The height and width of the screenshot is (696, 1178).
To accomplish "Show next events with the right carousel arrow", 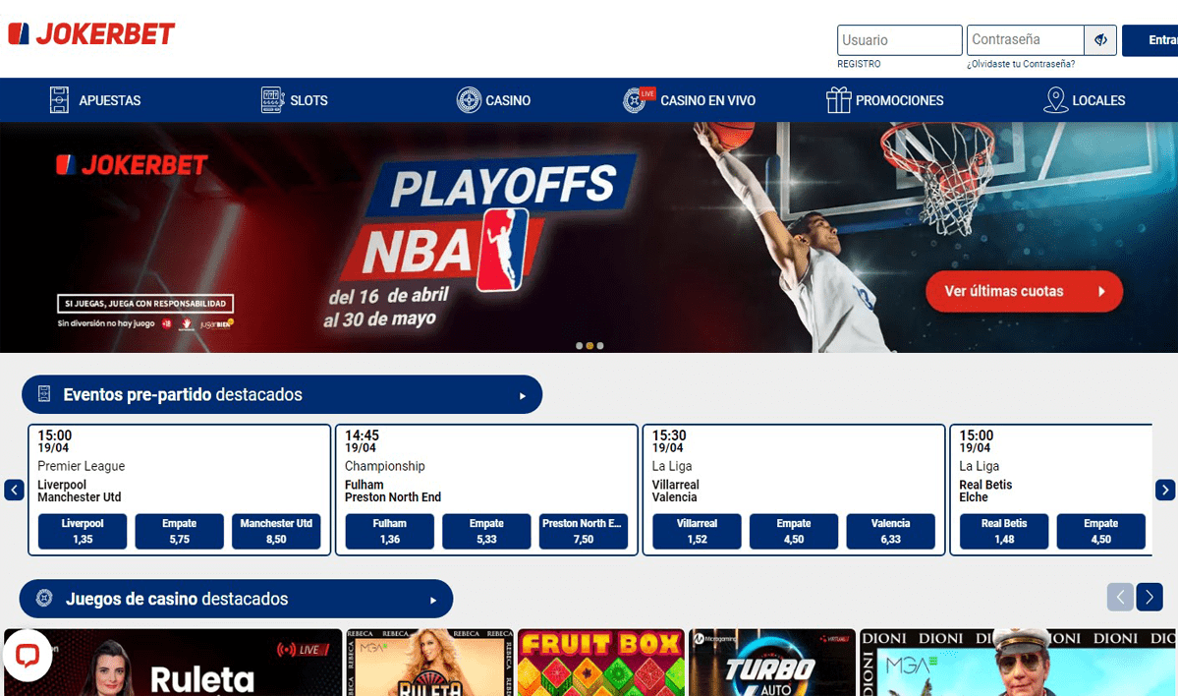I will 1164,491.
